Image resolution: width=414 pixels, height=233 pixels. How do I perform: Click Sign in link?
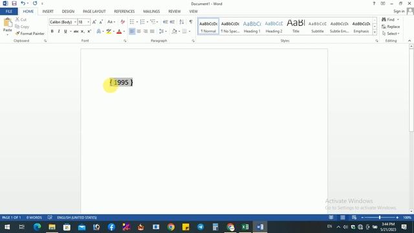click(398, 11)
